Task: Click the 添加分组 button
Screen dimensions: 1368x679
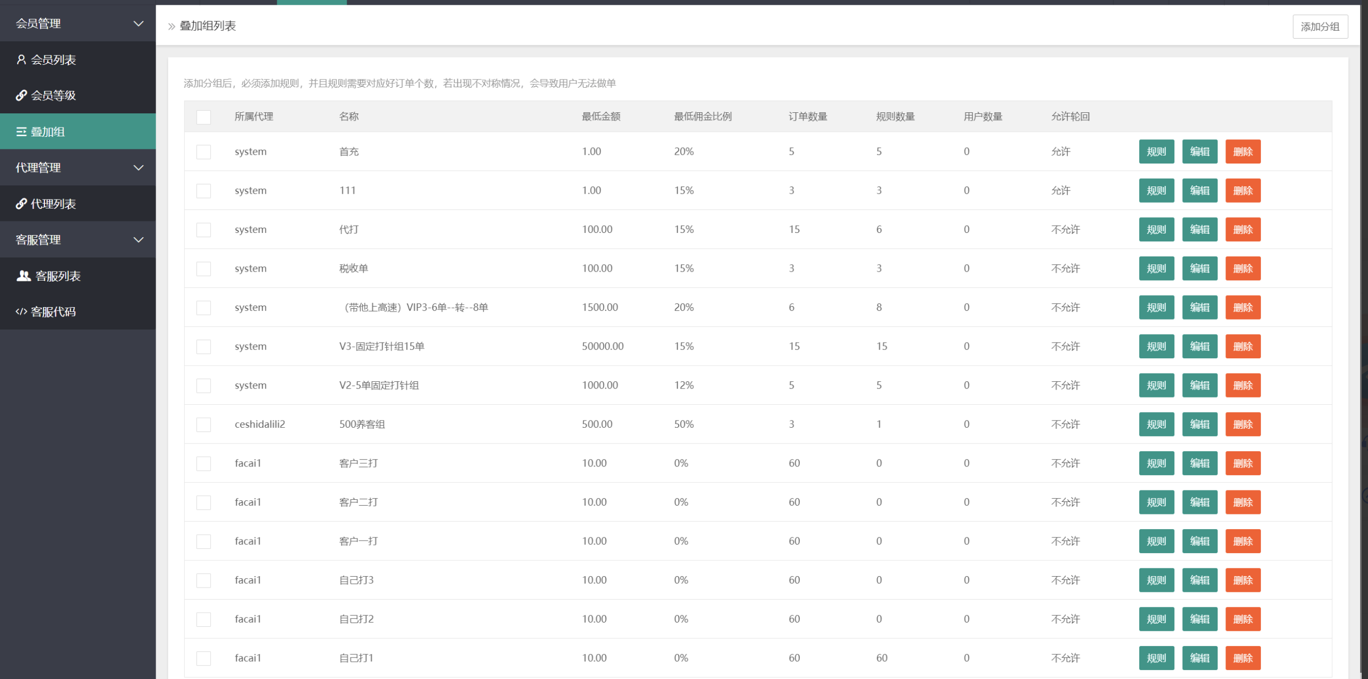Action: [x=1319, y=27]
